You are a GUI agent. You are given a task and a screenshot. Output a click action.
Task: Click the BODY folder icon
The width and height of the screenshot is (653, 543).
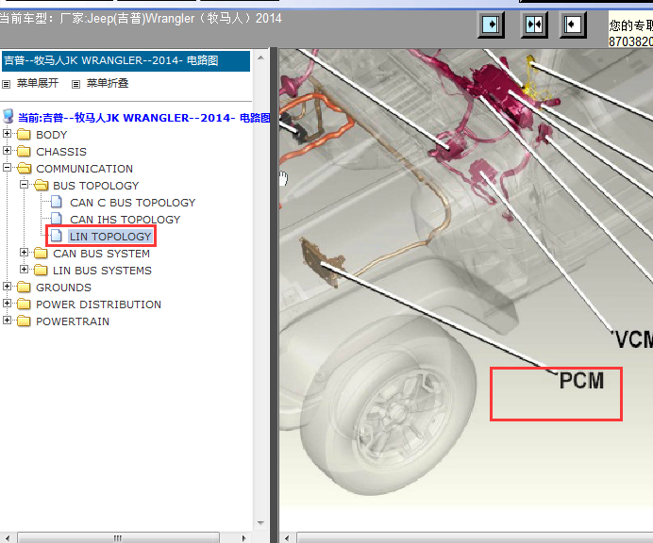pos(24,134)
